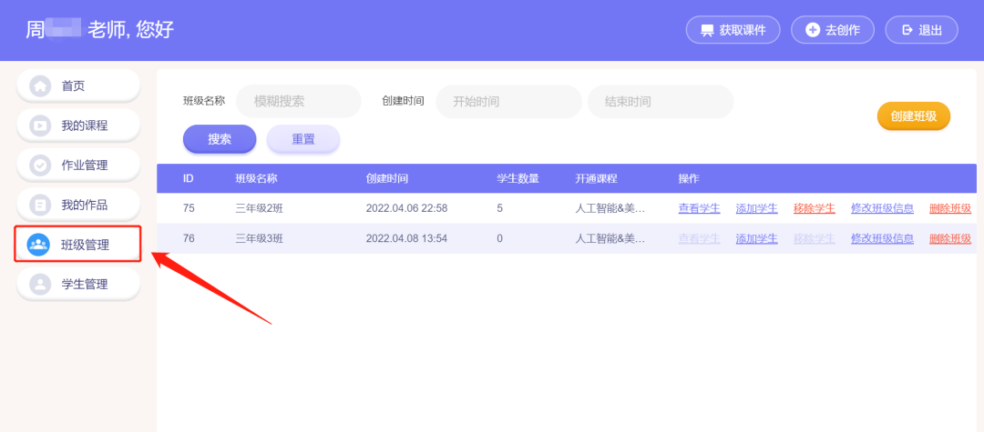Screen dimensions: 984x432
Task: Edit class info for 三年级2班
Action: click(x=882, y=208)
